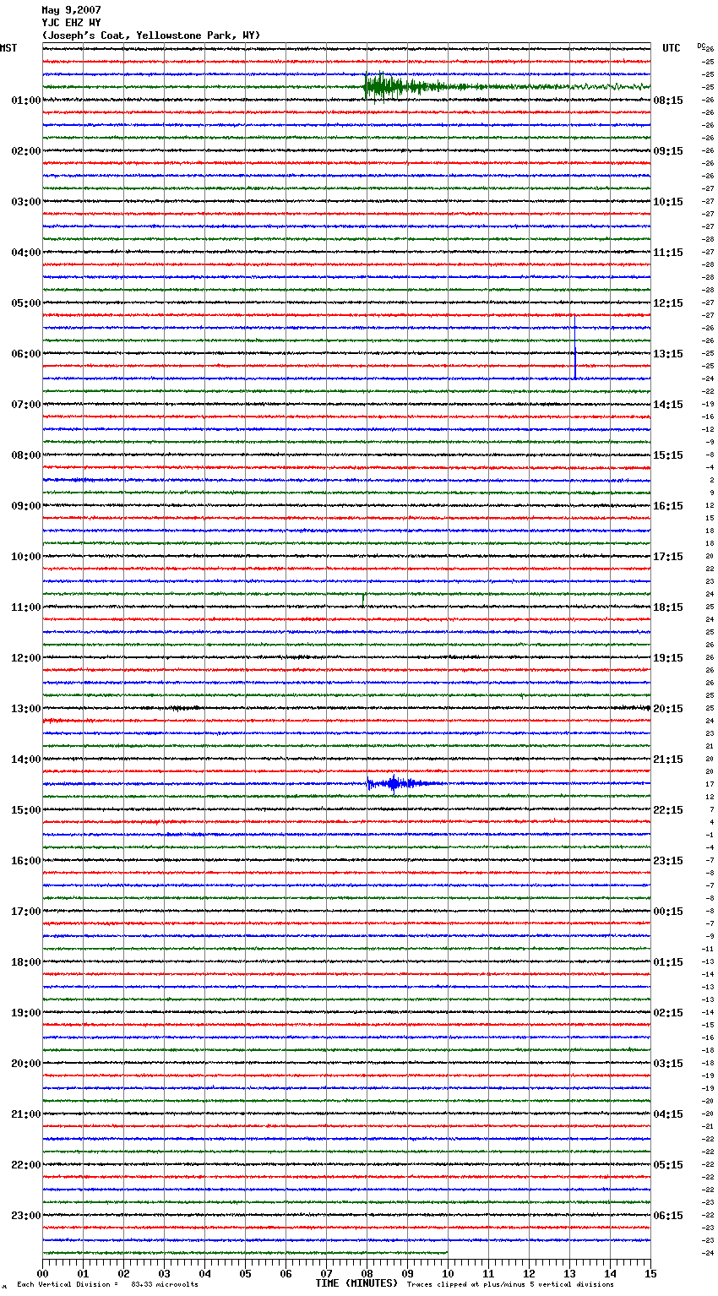Click the "04:15" UTC time label
The image size is (718, 1296).
(668, 1114)
